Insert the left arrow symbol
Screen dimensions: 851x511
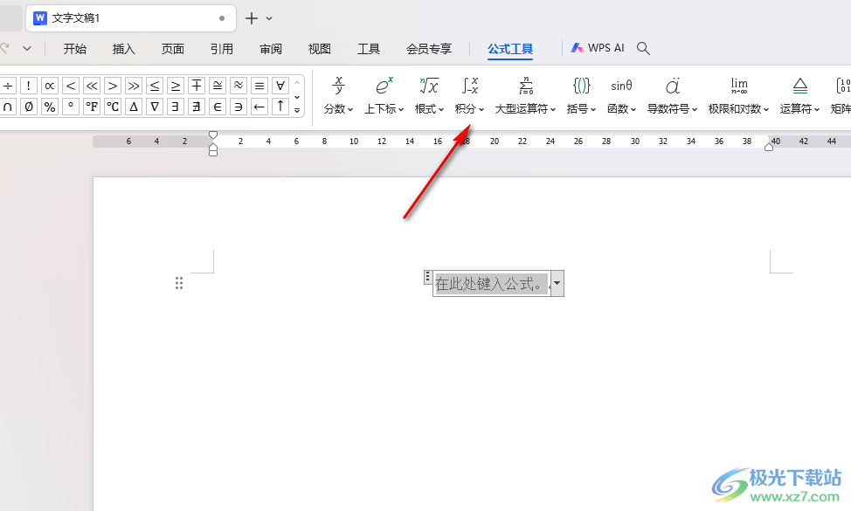tap(259, 107)
